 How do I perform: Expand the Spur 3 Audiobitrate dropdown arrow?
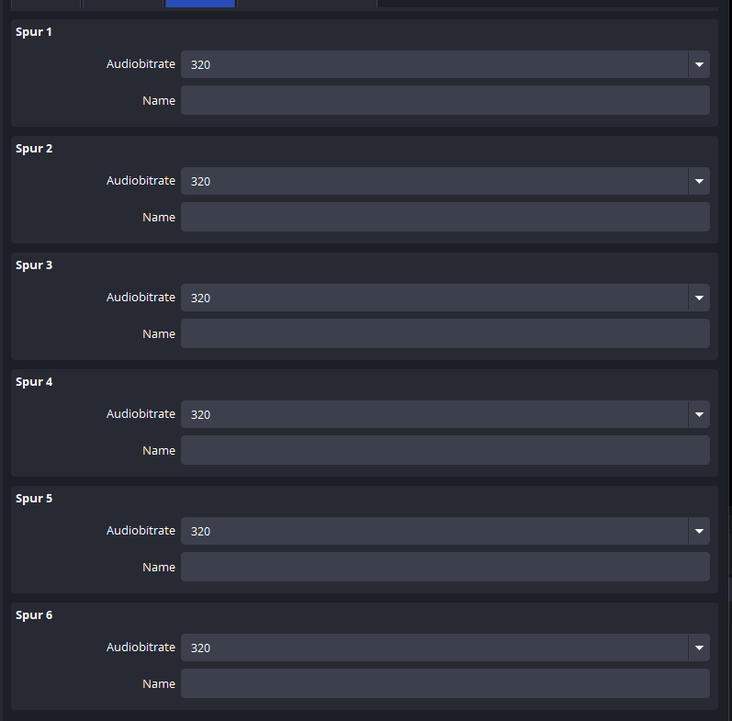(699, 298)
